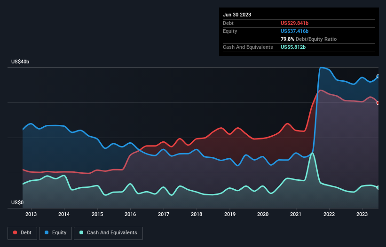Click the 2019 x-axis label
Image resolution: width=386 pixels, height=247 pixels.
(230, 214)
